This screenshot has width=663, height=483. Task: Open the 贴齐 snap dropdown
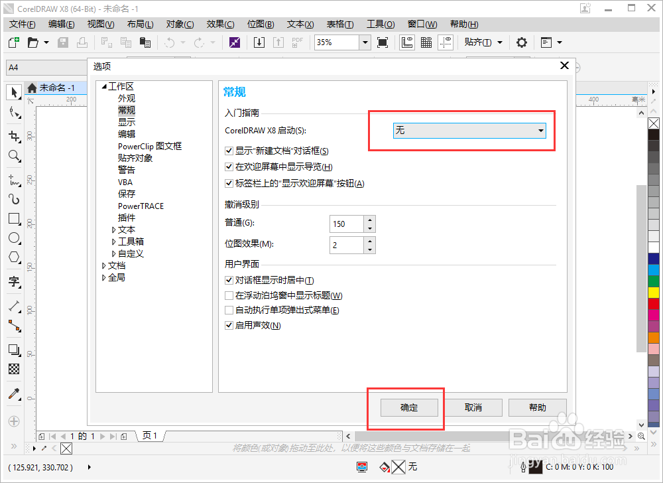point(500,42)
